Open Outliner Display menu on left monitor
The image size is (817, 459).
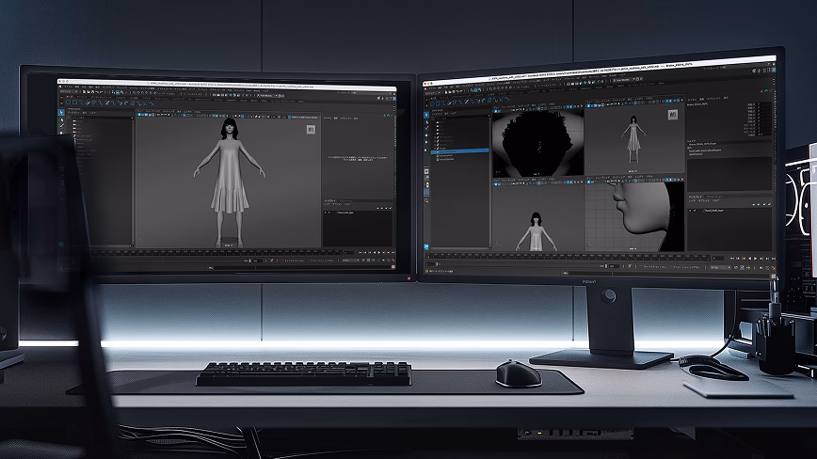(x=73, y=113)
